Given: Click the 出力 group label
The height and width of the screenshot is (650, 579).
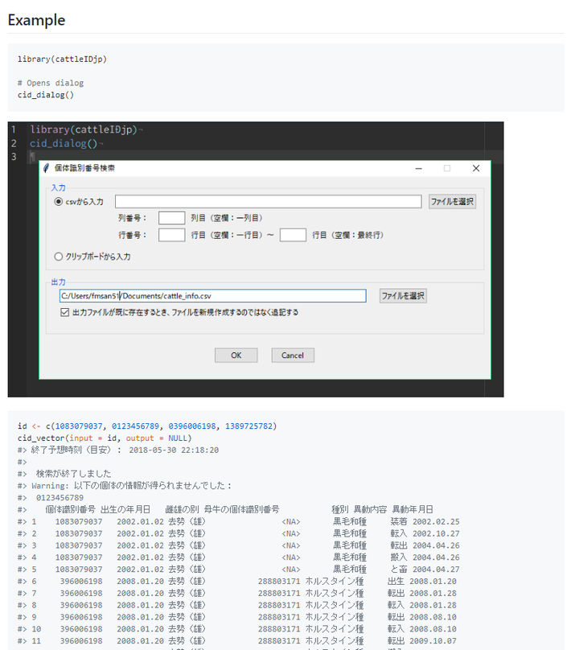Looking at the screenshot, I should pyautogui.click(x=58, y=282).
